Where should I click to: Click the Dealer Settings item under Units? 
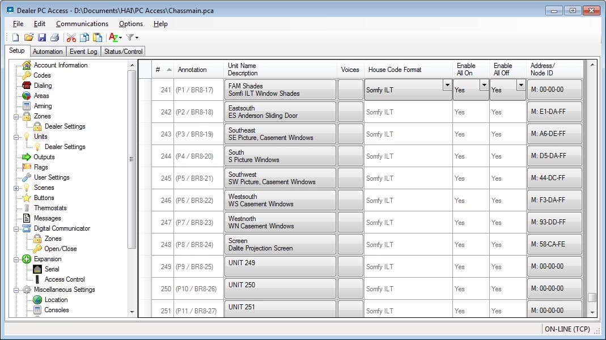point(65,147)
